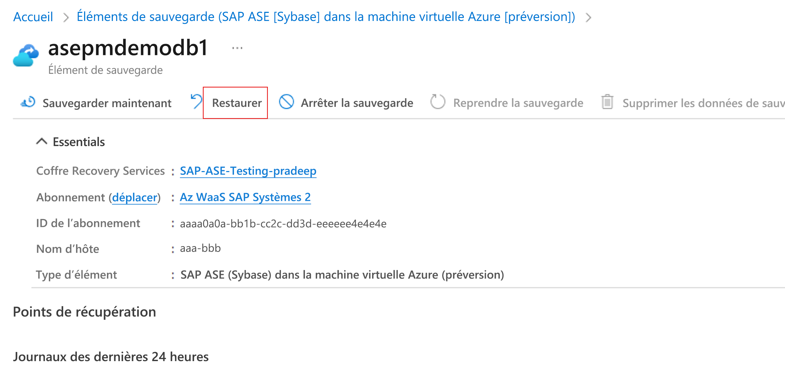Click the asepmdemodb1 cloud backup icon
The width and height of the screenshot is (785, 374).
(x=26, y=56)
